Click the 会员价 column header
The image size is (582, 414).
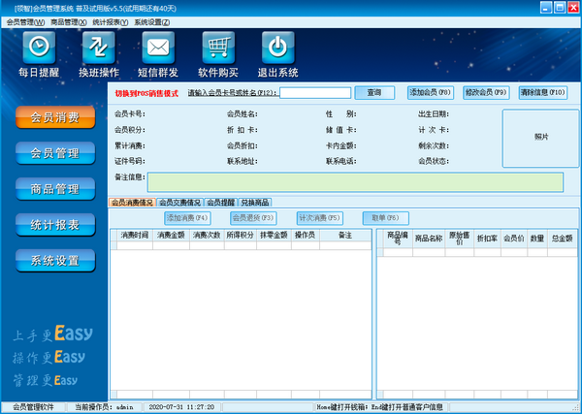coord(514,239)
